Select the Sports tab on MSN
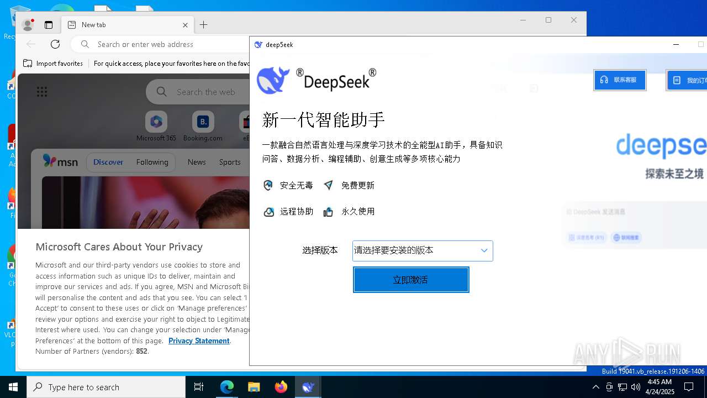The width and height of the screenshot is (707, 398). [x=230, y=162]
